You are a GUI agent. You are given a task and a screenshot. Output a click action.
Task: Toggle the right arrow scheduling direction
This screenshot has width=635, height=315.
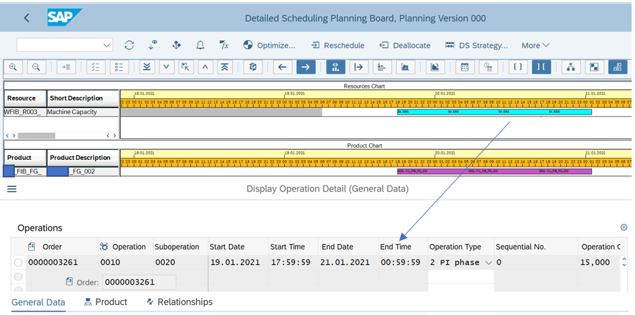[x=306, y=67]
